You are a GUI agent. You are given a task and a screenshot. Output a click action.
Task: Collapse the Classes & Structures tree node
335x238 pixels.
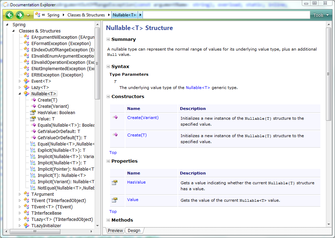tap(14, 31)
